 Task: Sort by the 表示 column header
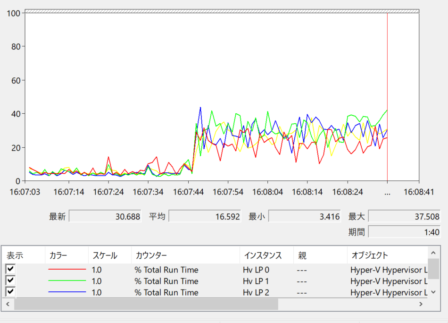[24, 255]
